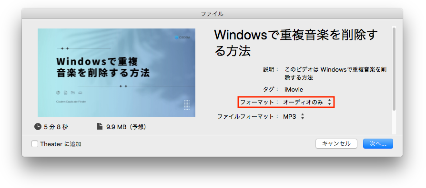The image size is (426, 188).
Task: Click the iMovie tag value
Action: pyautogui.click(x=294, y=89)
